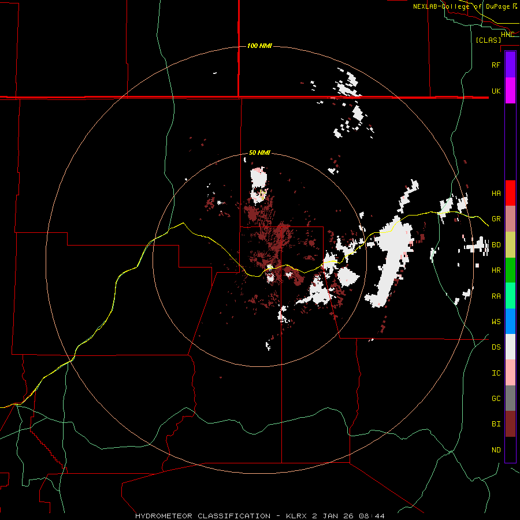
Task: Click the mint green RA legend swatch
Action: [510, 296]
